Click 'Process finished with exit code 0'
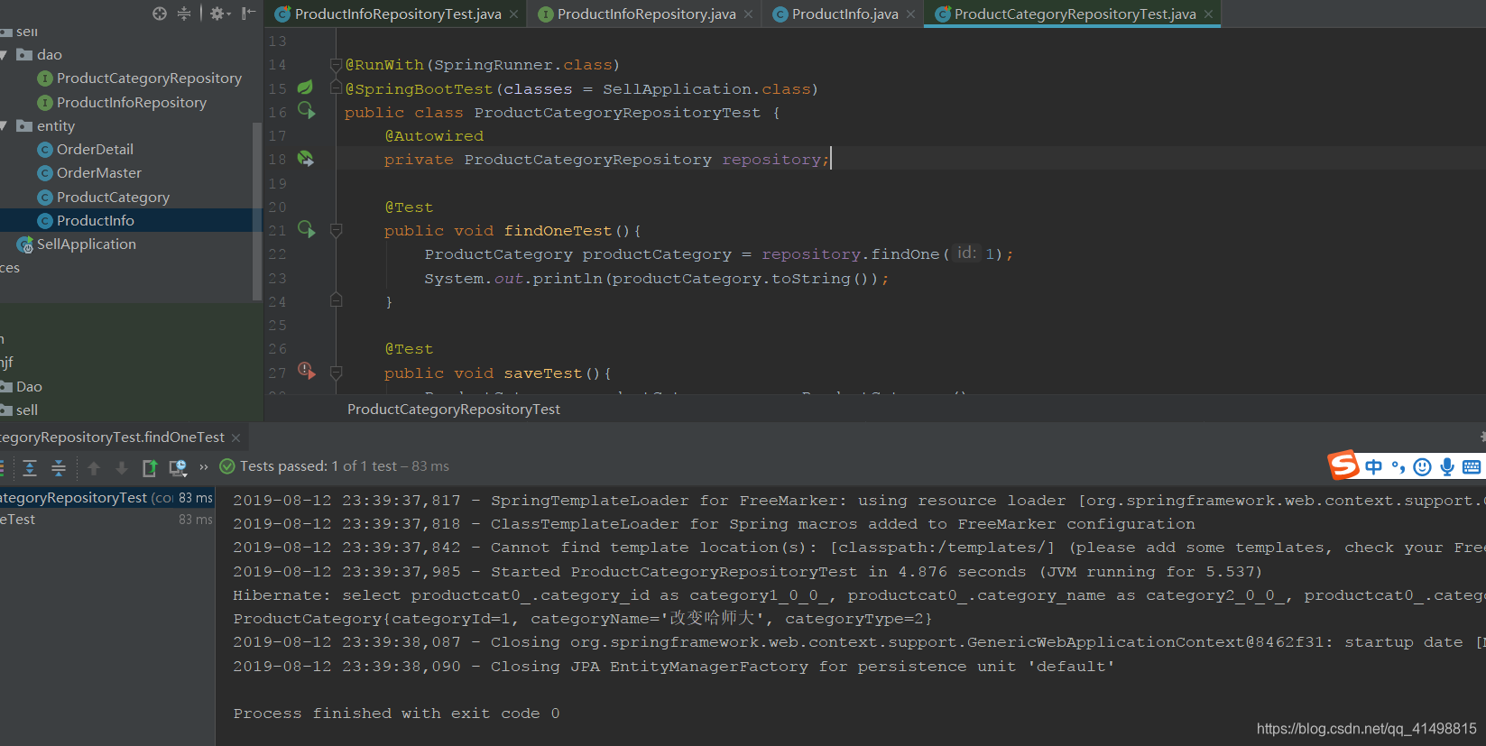The height and width of the screenshot is (746, 1486). pos(396,714)
